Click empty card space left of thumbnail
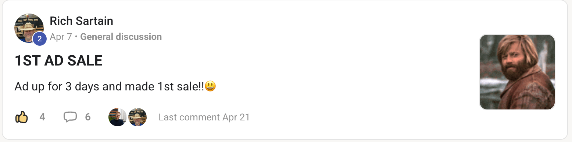Image resolution: width=572 pixels, height=142 pixels. (x=349, y=73)
